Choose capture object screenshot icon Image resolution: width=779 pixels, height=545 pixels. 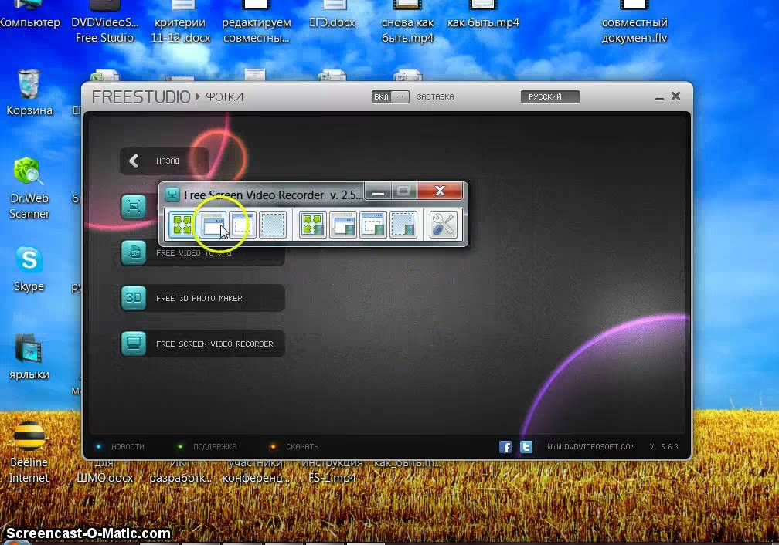pos(243,225)
